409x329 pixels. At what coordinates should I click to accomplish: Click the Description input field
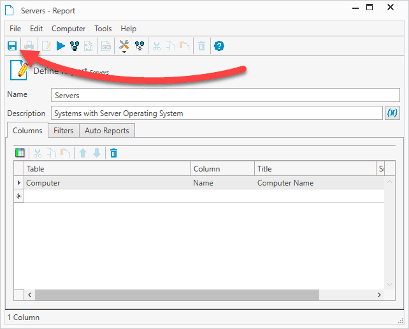tap(217, 113)
